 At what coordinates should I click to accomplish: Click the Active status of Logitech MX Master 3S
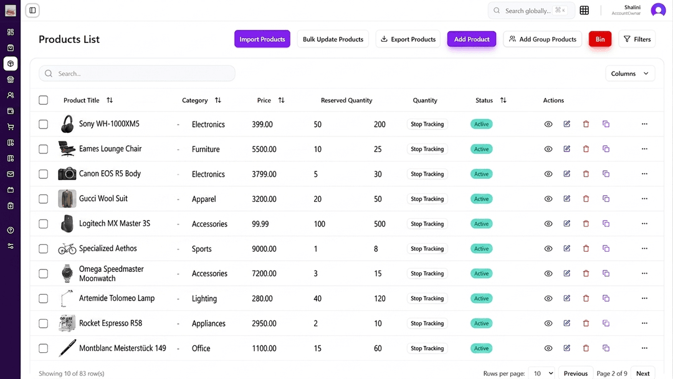pyautogui.click(x=482, y=224)
